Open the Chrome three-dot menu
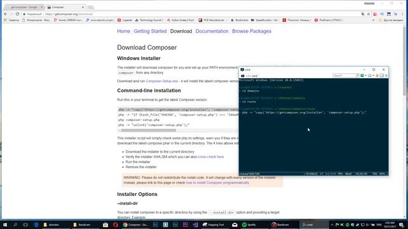 coord(402,14)
